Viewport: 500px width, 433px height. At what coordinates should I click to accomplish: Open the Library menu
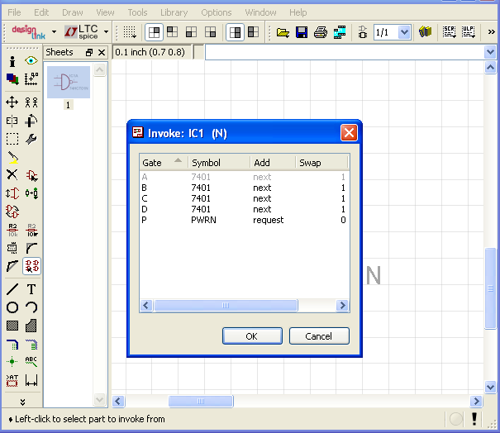(x=174, y=12)
